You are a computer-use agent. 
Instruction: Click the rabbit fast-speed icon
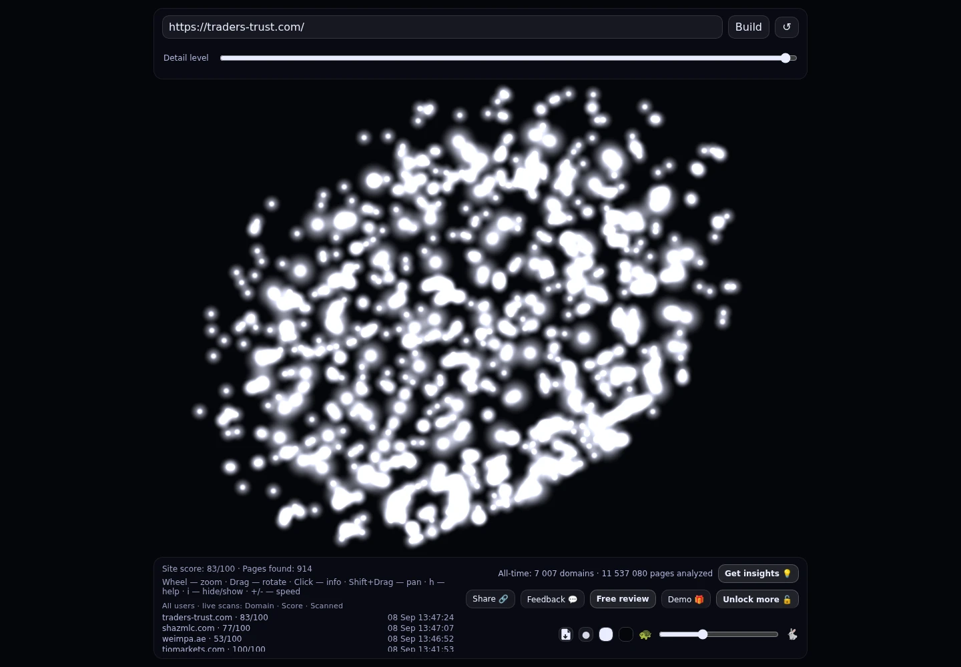click(792, 634)
